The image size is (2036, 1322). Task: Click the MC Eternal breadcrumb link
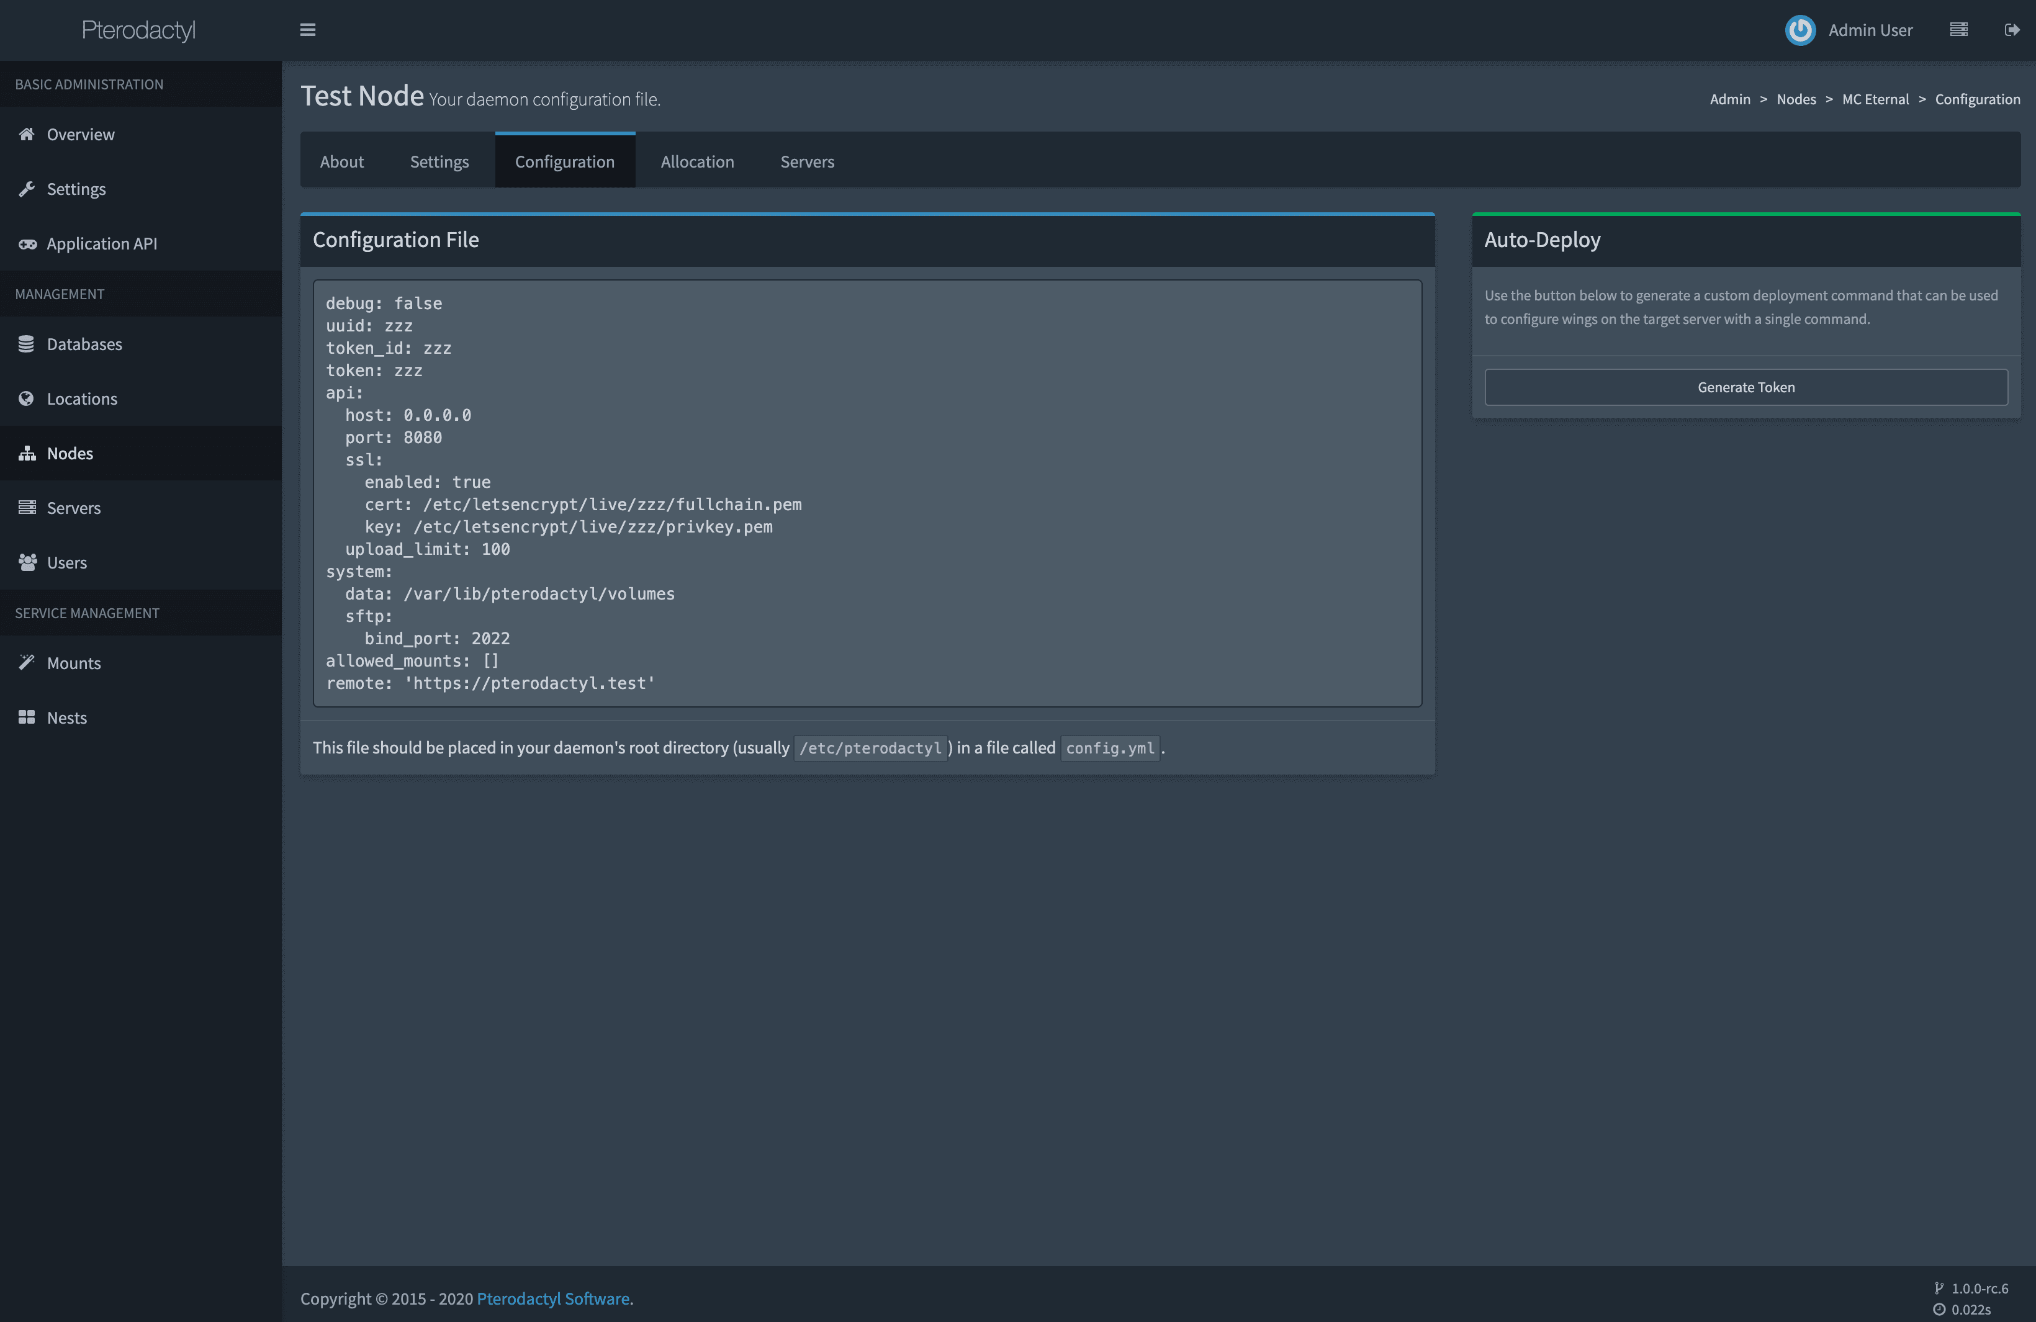click(1875, 99)
